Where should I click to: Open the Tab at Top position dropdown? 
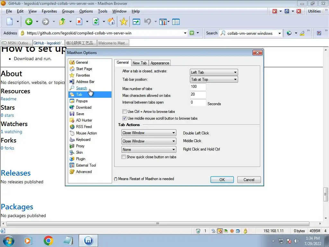214,79
